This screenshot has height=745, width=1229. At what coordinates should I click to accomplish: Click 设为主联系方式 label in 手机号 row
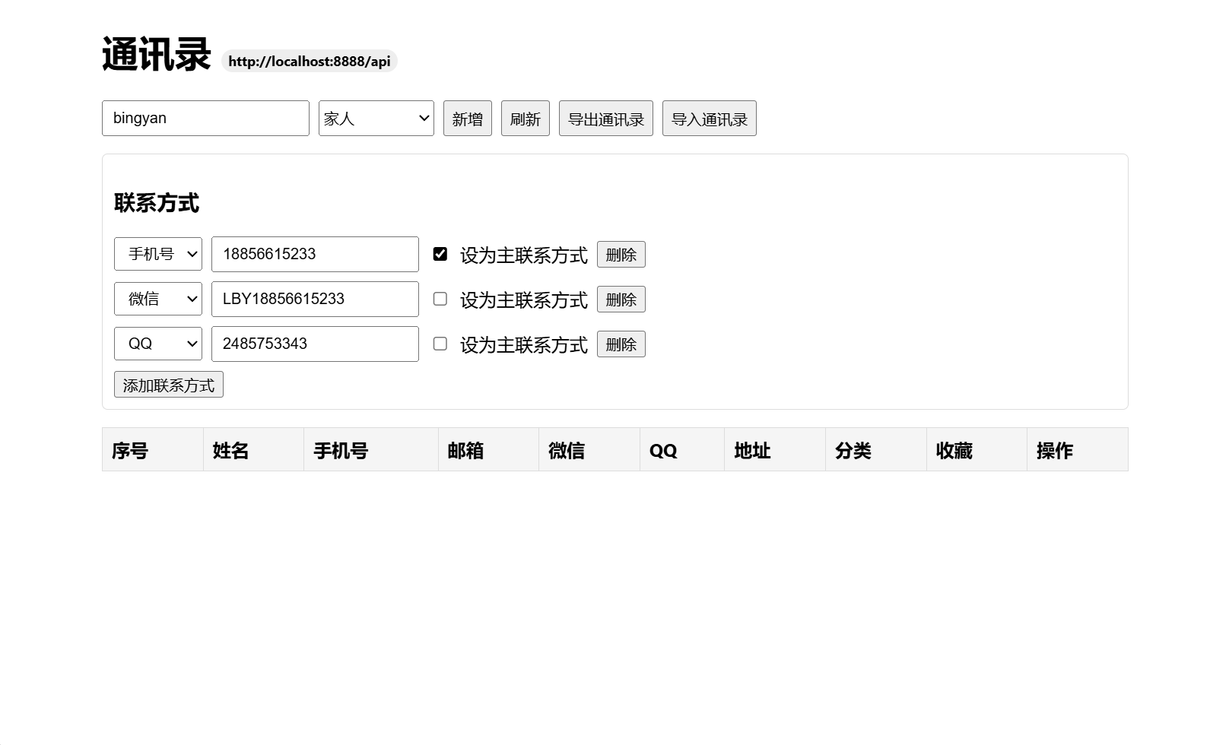pyautogui.click(x=524, y=255)
